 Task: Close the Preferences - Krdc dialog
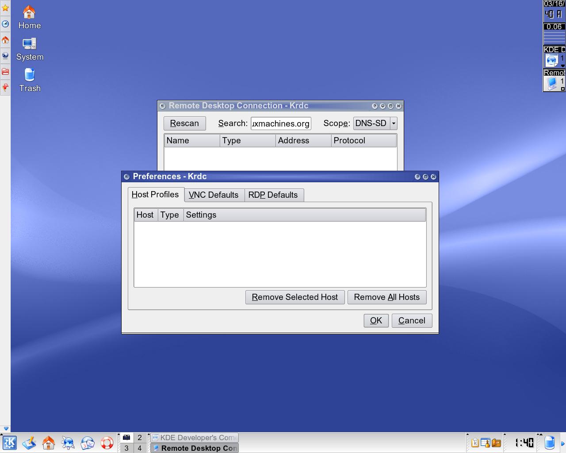tap(433, 177)
